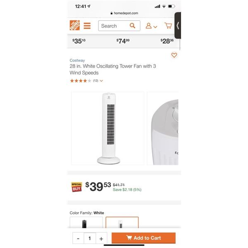
Task: View the main tower fan image
Action: tap(108, 129)
